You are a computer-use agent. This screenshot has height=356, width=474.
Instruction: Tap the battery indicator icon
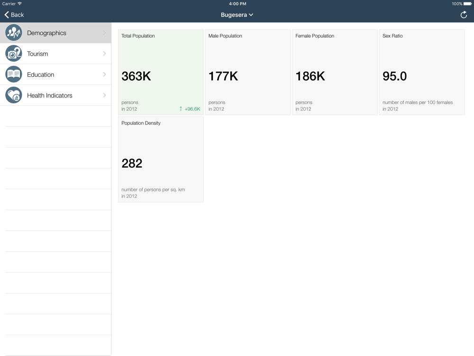click(467, 4)
